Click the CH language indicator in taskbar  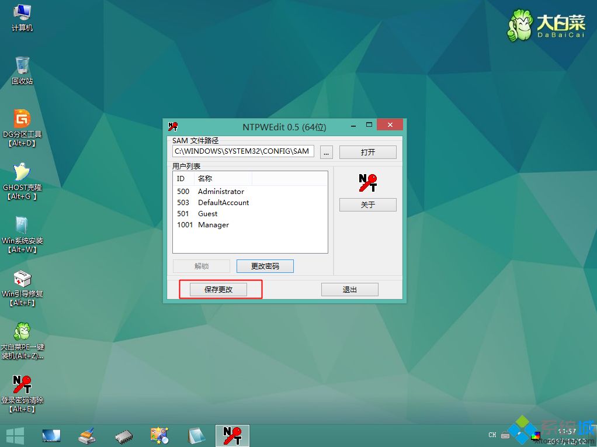pos(492,435)
